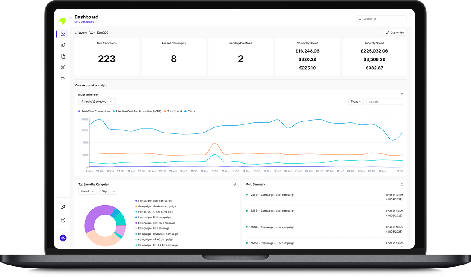471x277 pixels.
Task: Open the Users people icon in sidebar
Action: tap(63, 78)
